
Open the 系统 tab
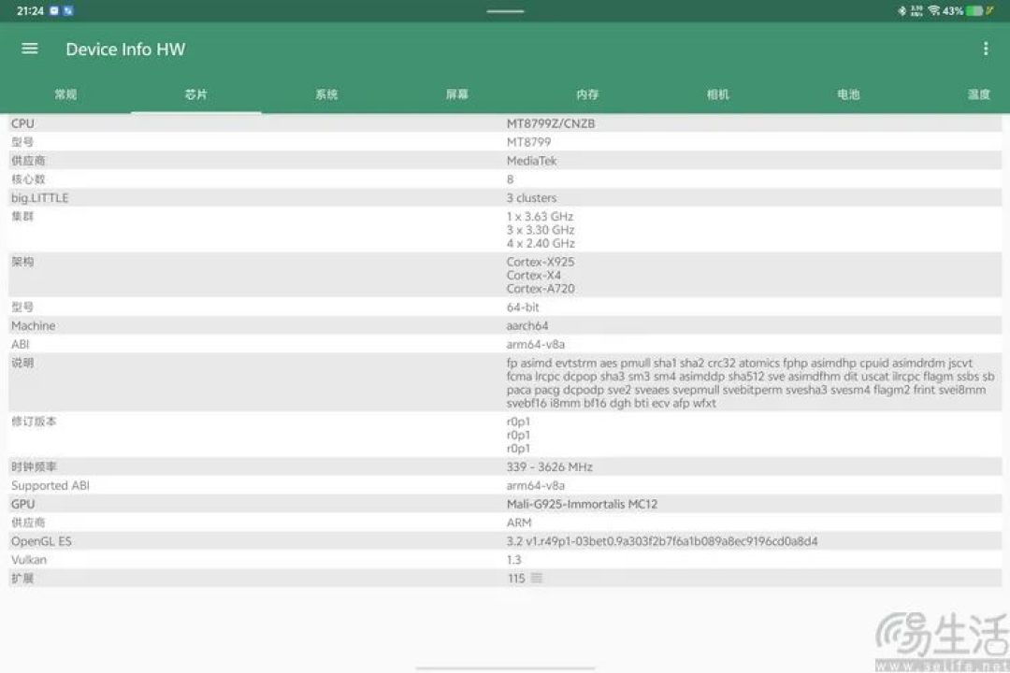click(326, 94)
